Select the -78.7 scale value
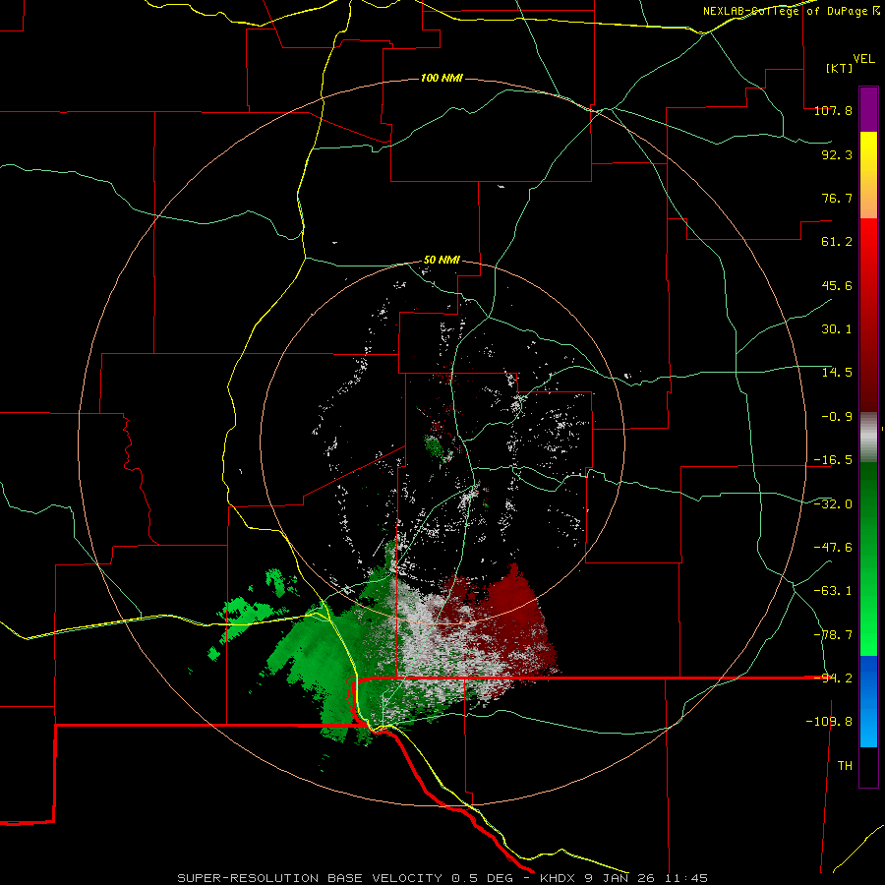Image resolution: width=885 pixels, height=885 pixels. point(833,635)
